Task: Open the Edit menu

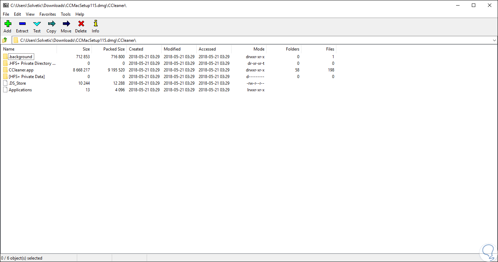Action: pos(17,14)
